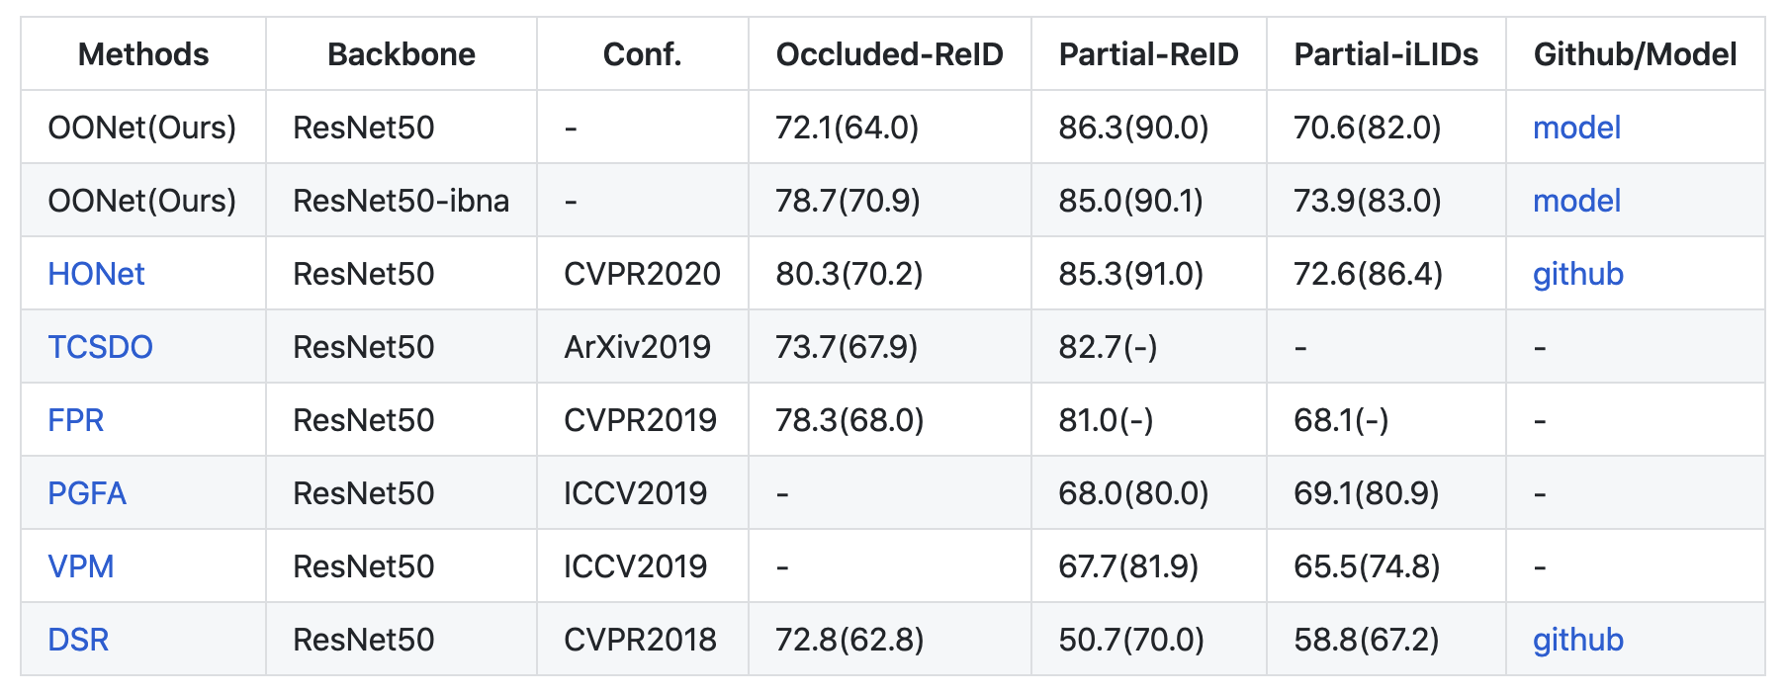Image resolution: width=1786 pixels, height=694 pixels.
Task: Click the Github/Model column header
Action: (x=1635, y=54)
